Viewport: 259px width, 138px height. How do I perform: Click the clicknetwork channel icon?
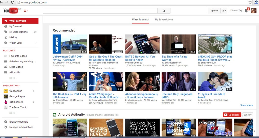click(x=6, y=102)
